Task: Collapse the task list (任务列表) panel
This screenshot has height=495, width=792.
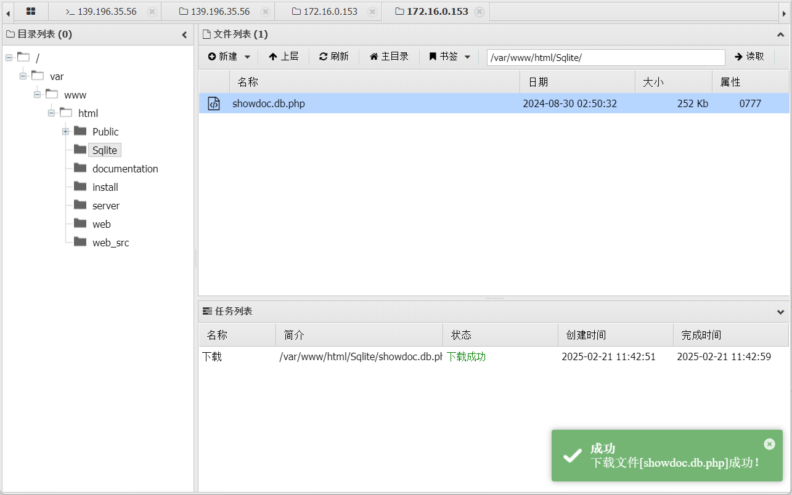Action: [780, 312]
